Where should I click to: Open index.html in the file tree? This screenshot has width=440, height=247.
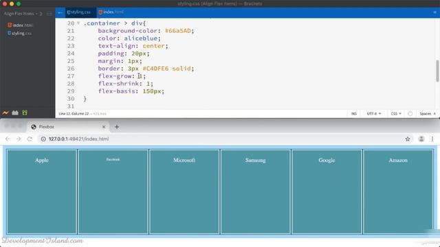point(21,25)
